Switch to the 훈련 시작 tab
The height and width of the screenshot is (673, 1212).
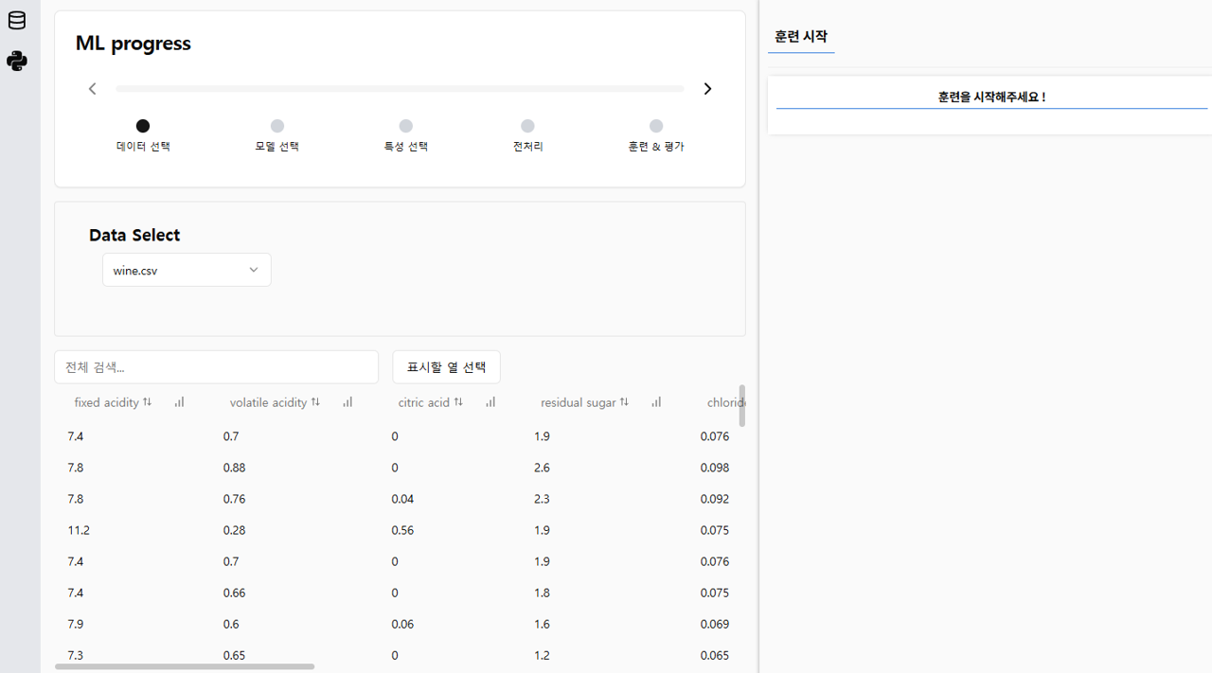[800, 36]
